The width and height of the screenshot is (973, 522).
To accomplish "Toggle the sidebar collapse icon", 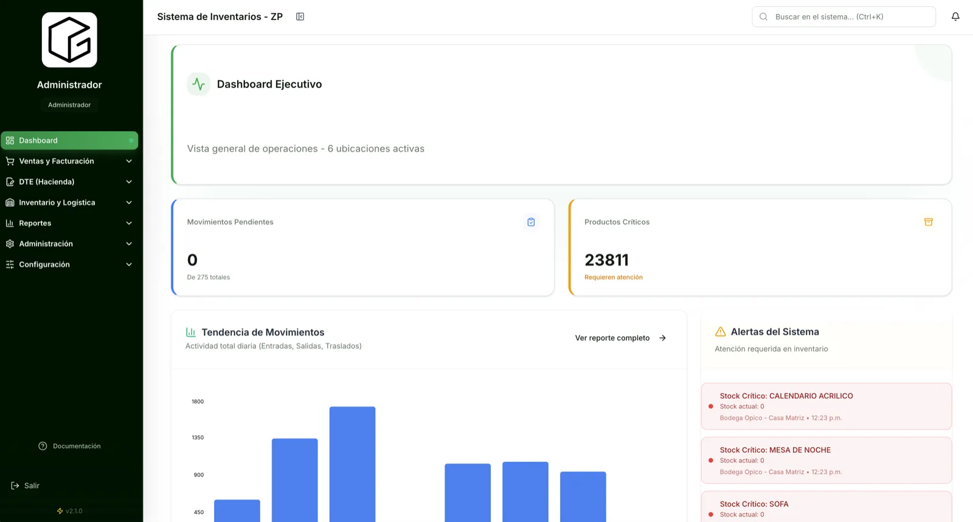I will [300, 16].
